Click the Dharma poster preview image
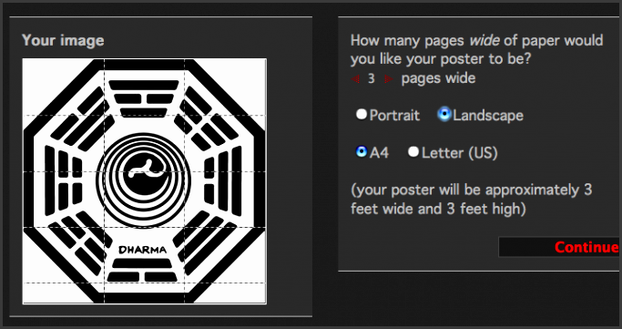 pyautogui.click(x=145, y=181)
